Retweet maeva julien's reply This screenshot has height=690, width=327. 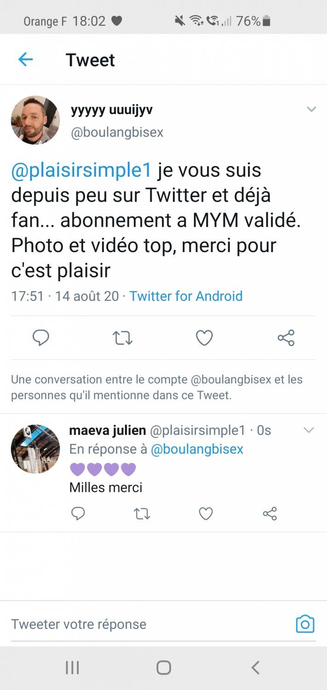click(x=142, y=513)
